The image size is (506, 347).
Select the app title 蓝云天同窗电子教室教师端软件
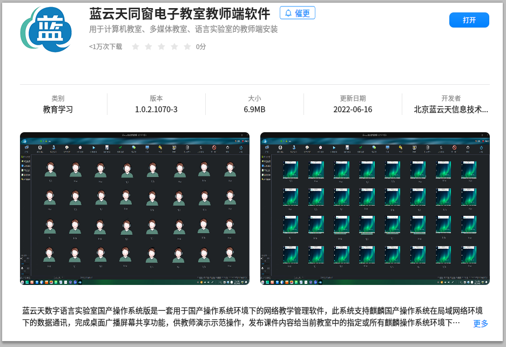(180, 14)
